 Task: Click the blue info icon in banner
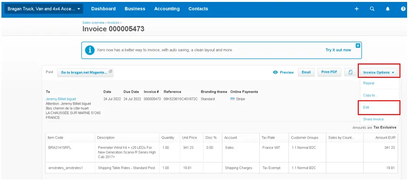90,50
